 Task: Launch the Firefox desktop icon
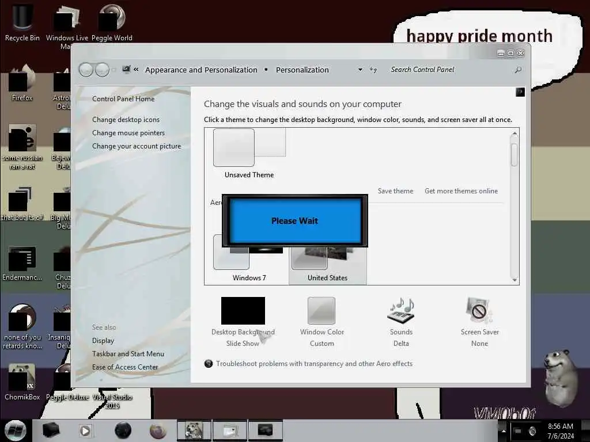(22, 83)
